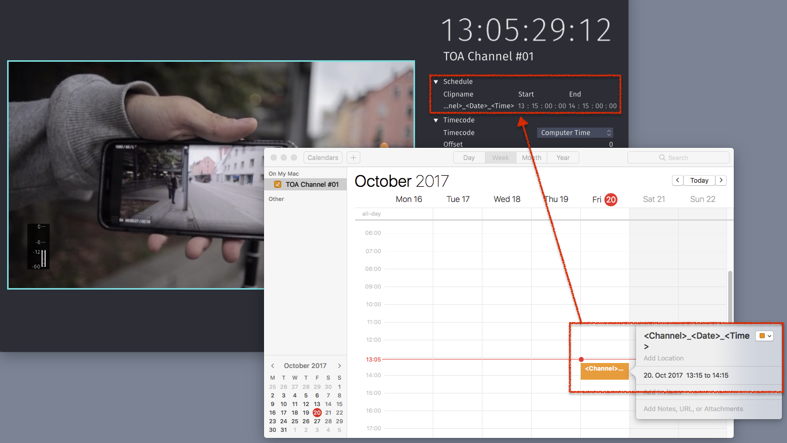Image resolution: width=787 pixels, height=443 pixels.
Task: Select day 20 in mini calendar
Action: click(x=317, y=413)
